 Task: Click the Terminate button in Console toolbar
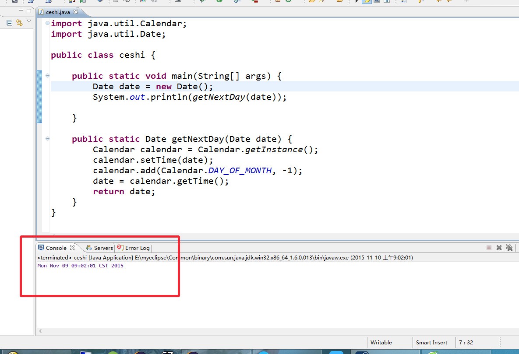click(489, 248)
